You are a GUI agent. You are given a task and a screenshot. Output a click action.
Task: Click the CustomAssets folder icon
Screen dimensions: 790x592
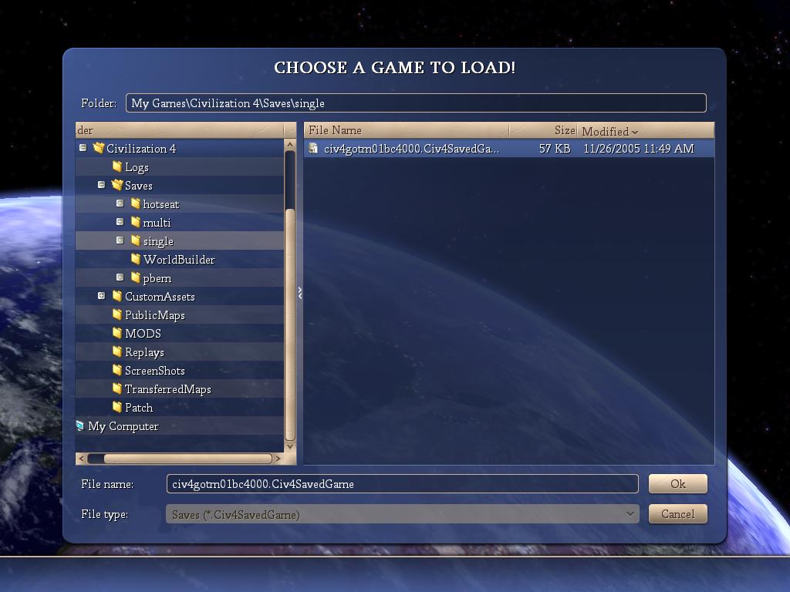pyautogui.click(x=117, y=296)
